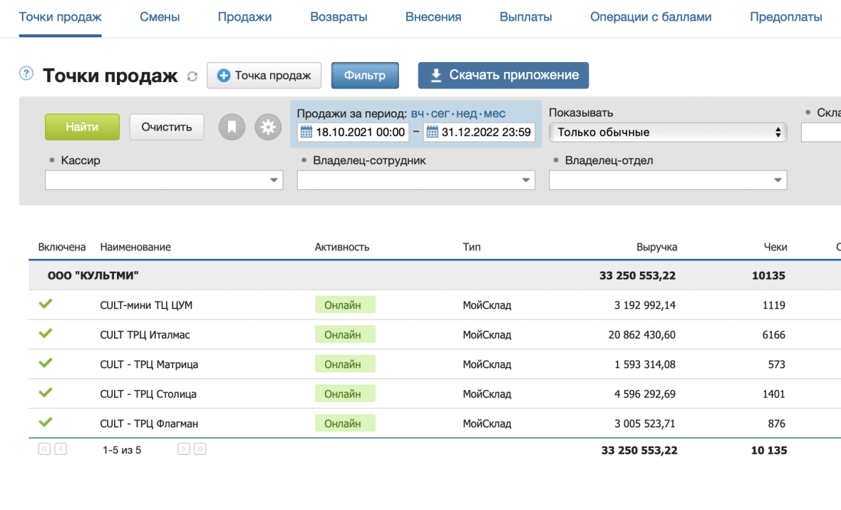Click the green Найти button
The image size is (841, 510).
pyautogui.click(x=82, y=127)
